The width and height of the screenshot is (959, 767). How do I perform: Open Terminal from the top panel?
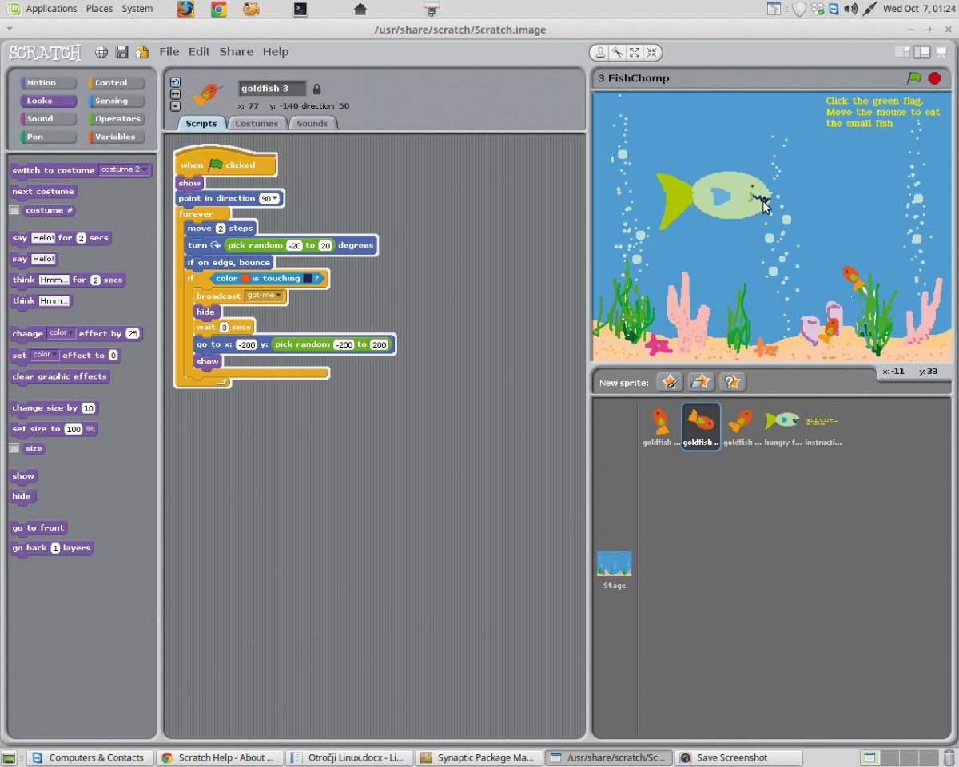coord(300,9)
